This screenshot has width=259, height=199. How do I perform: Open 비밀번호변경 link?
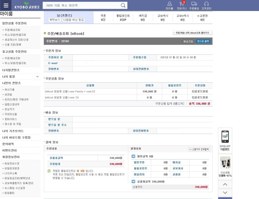(12, 168)
